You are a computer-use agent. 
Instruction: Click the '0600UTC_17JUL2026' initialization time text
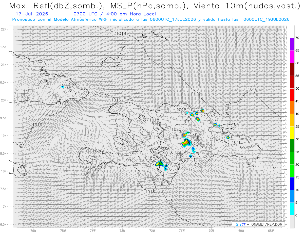(x=173, y=19)
